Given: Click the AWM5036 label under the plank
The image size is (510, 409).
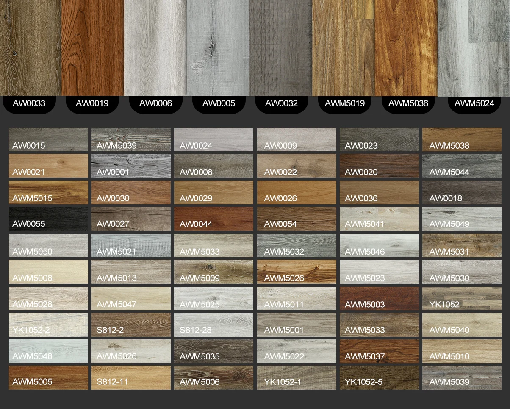Looking at the screenshot, I should coord(408,103).
